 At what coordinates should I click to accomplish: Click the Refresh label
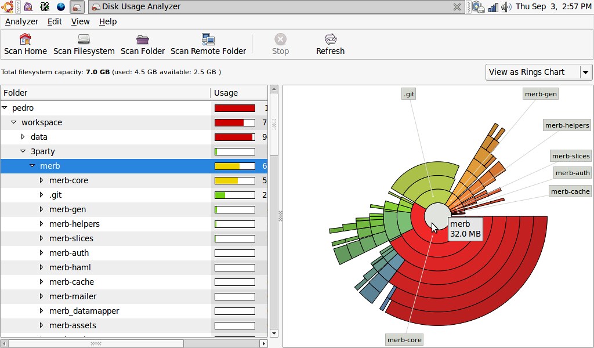(330, 51)
